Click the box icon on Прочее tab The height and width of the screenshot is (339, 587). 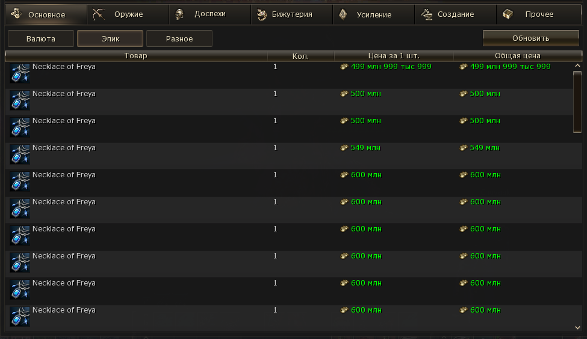click(508, 14)
